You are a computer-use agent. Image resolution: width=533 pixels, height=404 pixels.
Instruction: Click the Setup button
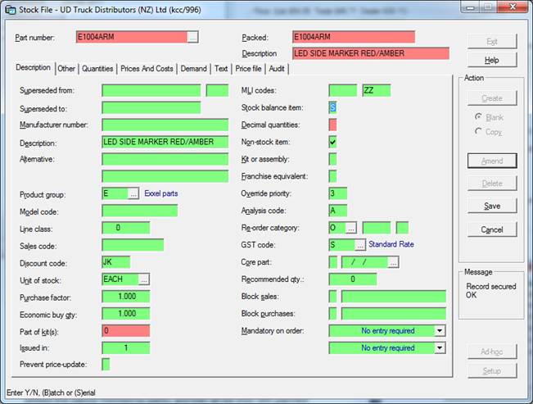(x=492, y=370)
